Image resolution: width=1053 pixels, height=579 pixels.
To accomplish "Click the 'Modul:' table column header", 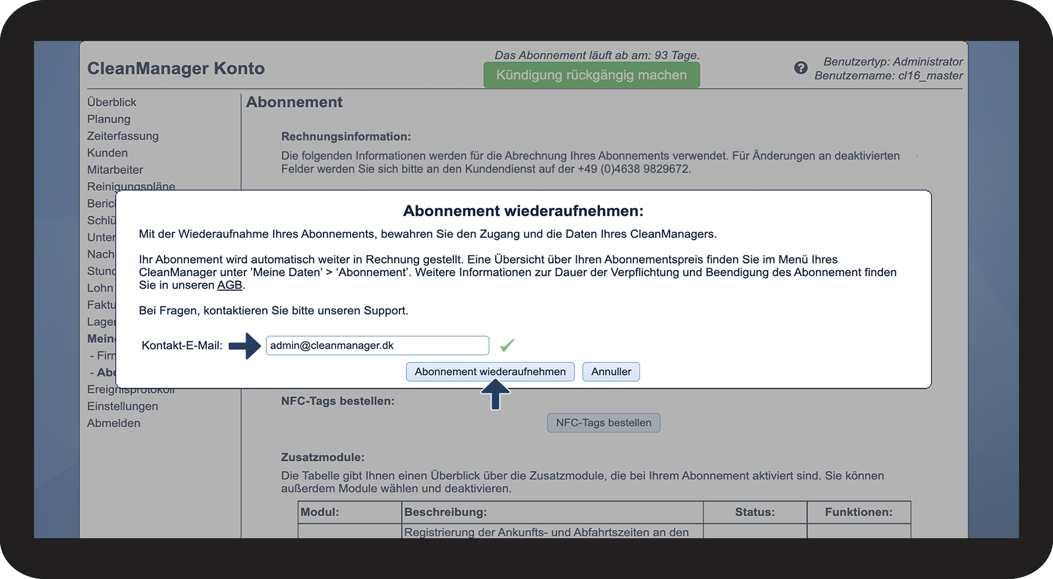I will 320,512.
